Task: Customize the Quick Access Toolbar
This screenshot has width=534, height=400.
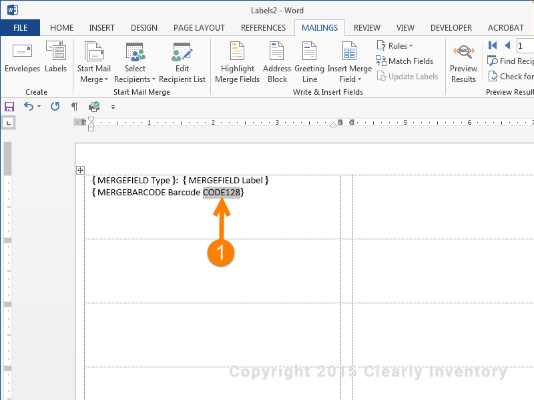Action: [113, 107]
